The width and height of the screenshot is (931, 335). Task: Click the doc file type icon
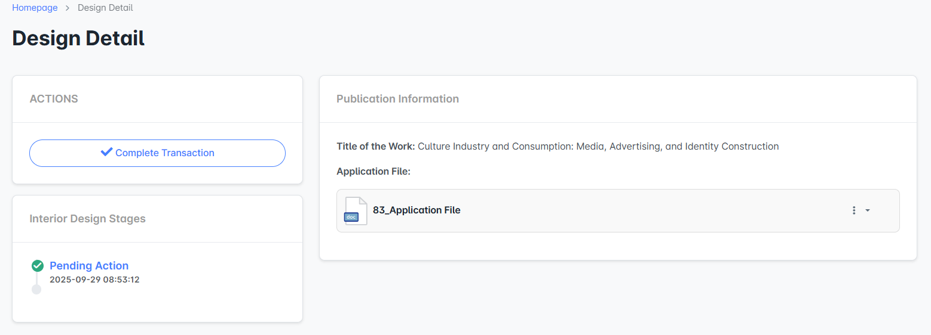pyautogui.click(x=356, y=211)
